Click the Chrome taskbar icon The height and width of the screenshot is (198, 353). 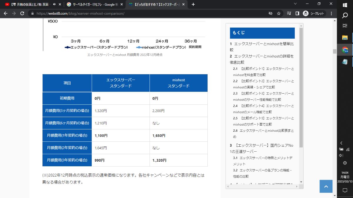click(x=345, y=50)
